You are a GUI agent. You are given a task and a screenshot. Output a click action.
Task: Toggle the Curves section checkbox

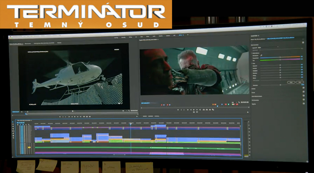pyautogui.click(x=304, y=92)
